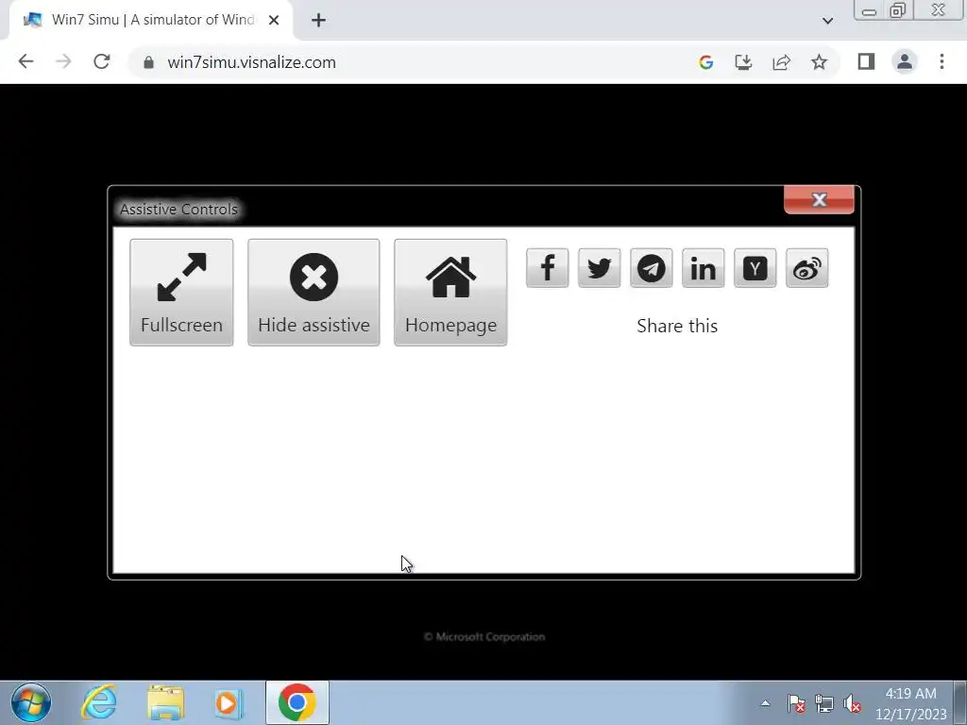Open the Chrome three-dot menu
This screenshot has height=725, width=967.
point(942,61)
